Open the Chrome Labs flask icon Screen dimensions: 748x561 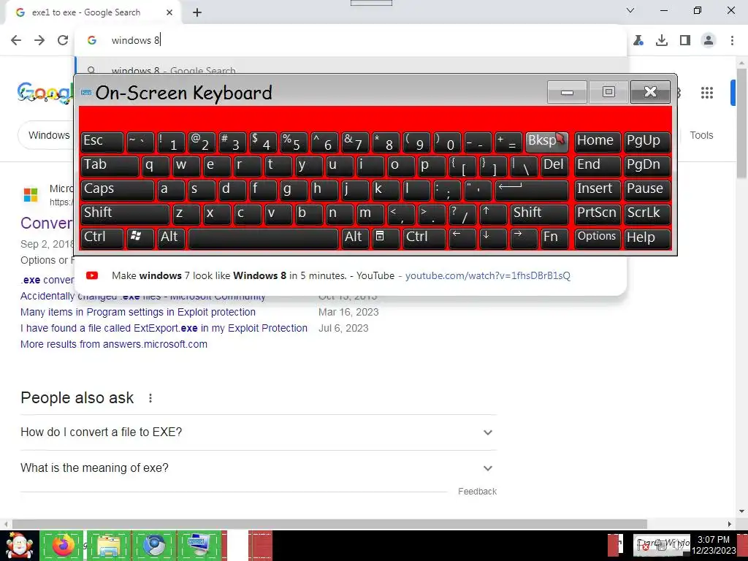coord(638,40)
